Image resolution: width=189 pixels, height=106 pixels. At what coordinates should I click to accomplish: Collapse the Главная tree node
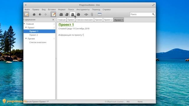tap(24, 24)
